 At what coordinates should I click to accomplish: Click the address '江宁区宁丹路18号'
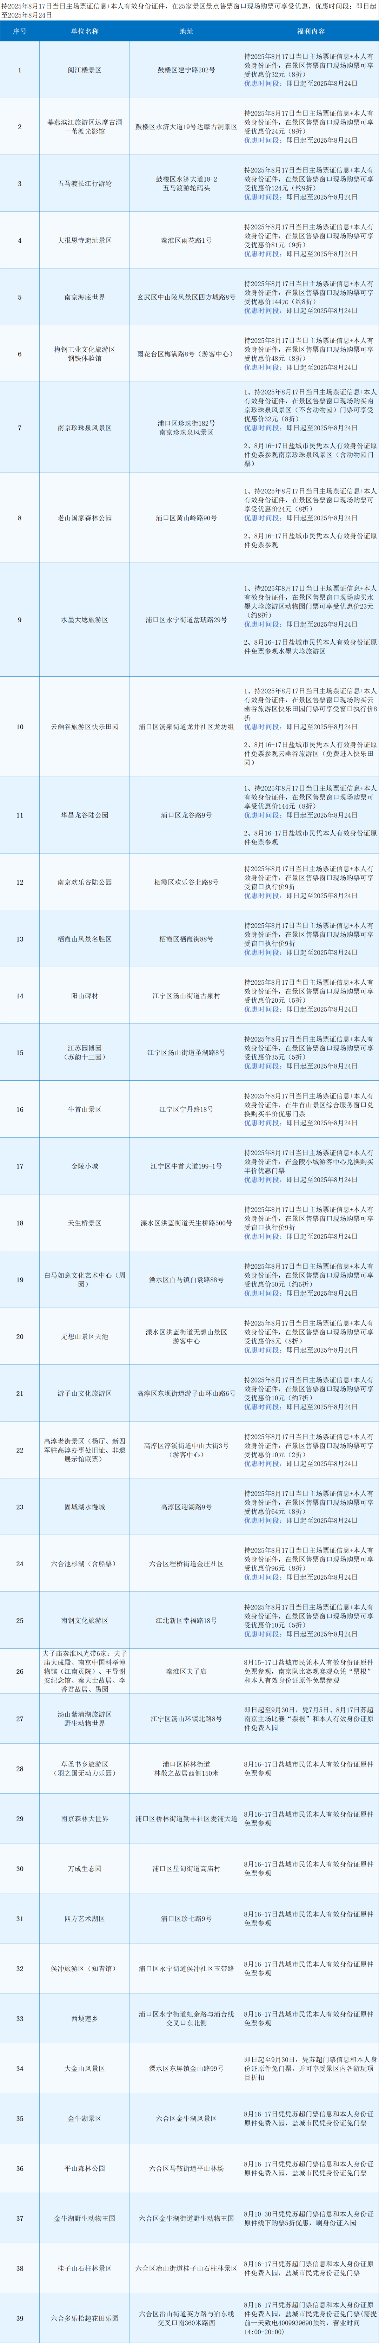[x=186, y=1109]
